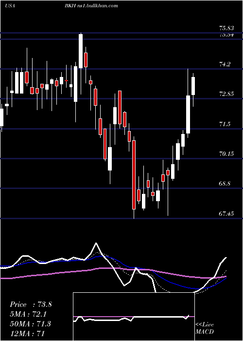Click the 12MA : 71 readout
243x341 pixels.
click(28, 333)
